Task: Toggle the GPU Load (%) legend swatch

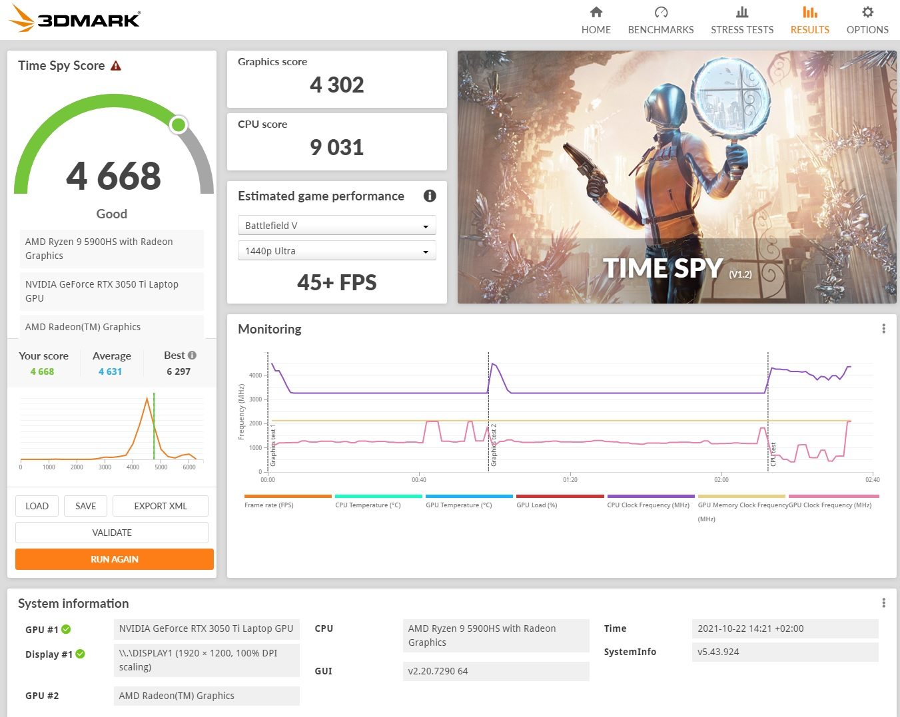Action: [560, 496]
